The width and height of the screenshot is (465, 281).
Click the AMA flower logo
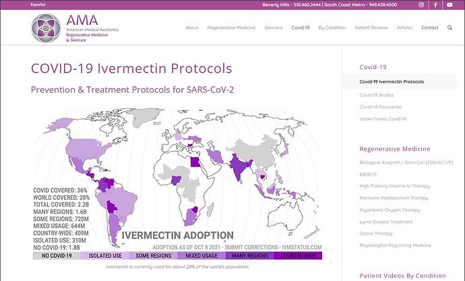pos(46,28)
